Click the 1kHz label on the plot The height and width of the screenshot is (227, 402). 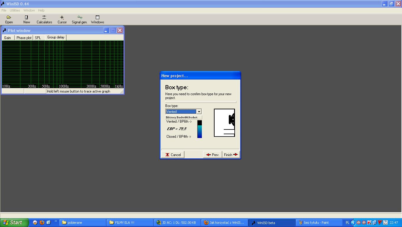pyautogui.click(x=119, y=86)
